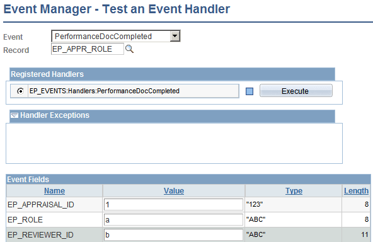Click inside the Handler Exceptions box

coord(174,143)
